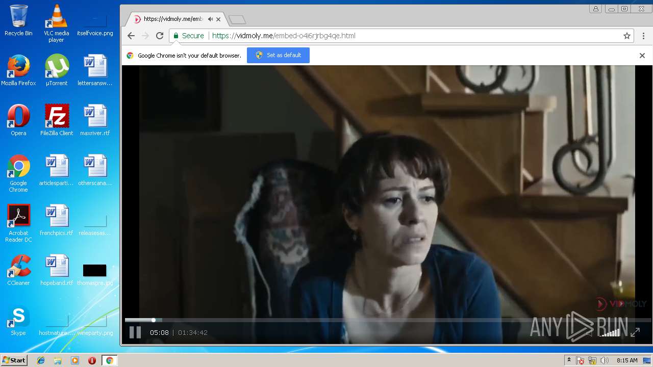The height and width of the screenshot is (367, 653).
Task: Select maxriver.rtf document
Action: pyautogui.click(x=95, y=120)
